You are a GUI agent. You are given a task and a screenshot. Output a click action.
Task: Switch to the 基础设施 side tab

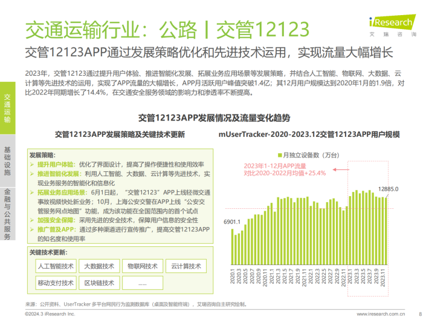pos(7,161)
